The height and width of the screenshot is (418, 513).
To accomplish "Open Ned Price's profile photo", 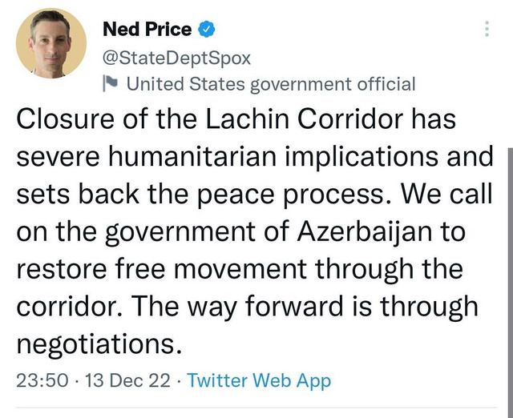I will coord(51,43).
